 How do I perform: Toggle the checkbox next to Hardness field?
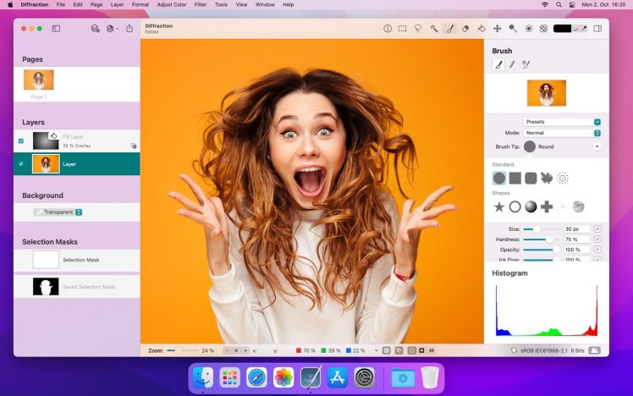click(x=597, y=239)
